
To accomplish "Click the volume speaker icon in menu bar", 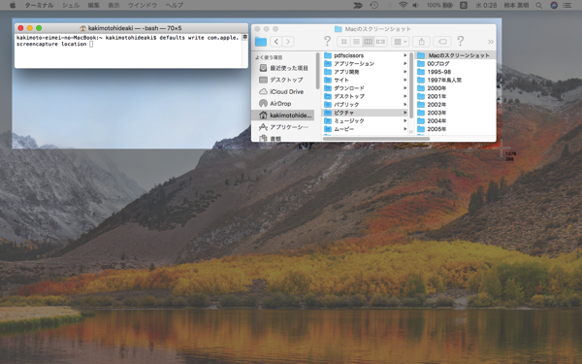I will point(415,5).
